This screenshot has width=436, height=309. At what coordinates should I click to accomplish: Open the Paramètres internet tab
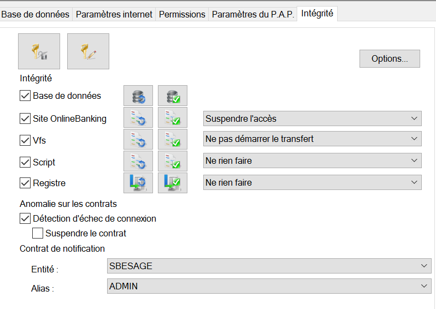pyautogui.click(x=114, y=15)
